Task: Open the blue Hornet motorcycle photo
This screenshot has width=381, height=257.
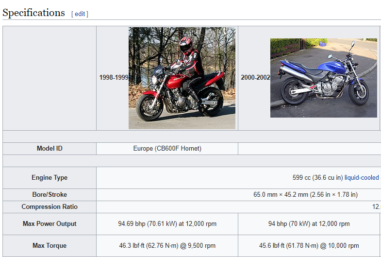Action: [x=323, y=78]
